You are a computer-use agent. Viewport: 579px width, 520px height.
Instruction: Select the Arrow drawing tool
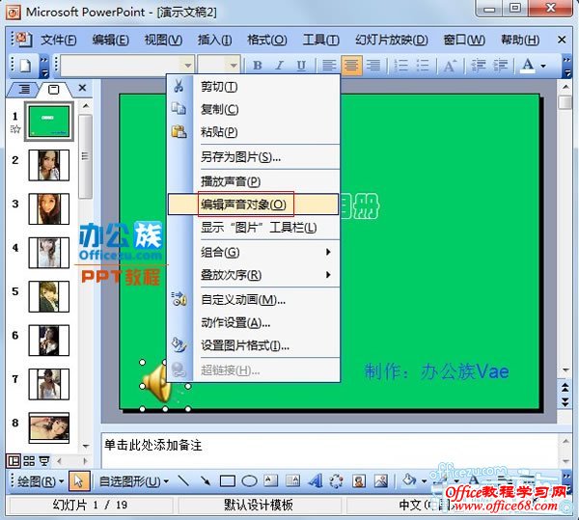point(206,481)
